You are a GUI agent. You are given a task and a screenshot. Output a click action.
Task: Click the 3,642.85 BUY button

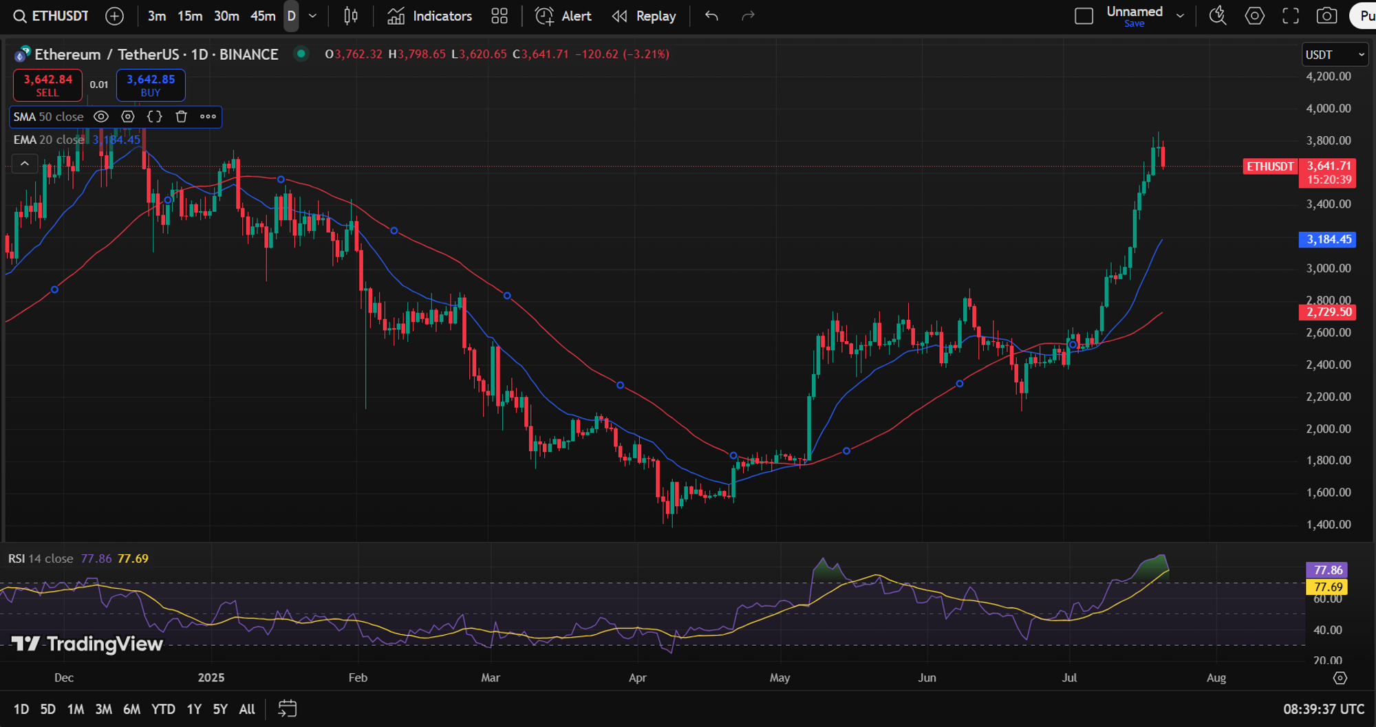click(151, 85)
